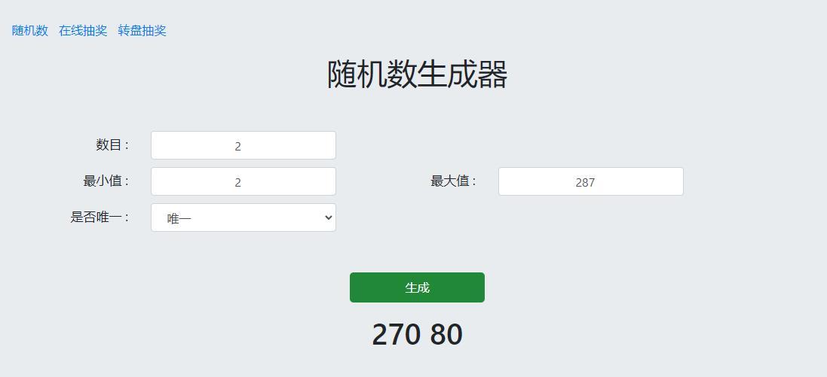Viewport: 827px width, 377px height.
Task: Focus the 最小值 input field
Action: click(x=243, y=181)
